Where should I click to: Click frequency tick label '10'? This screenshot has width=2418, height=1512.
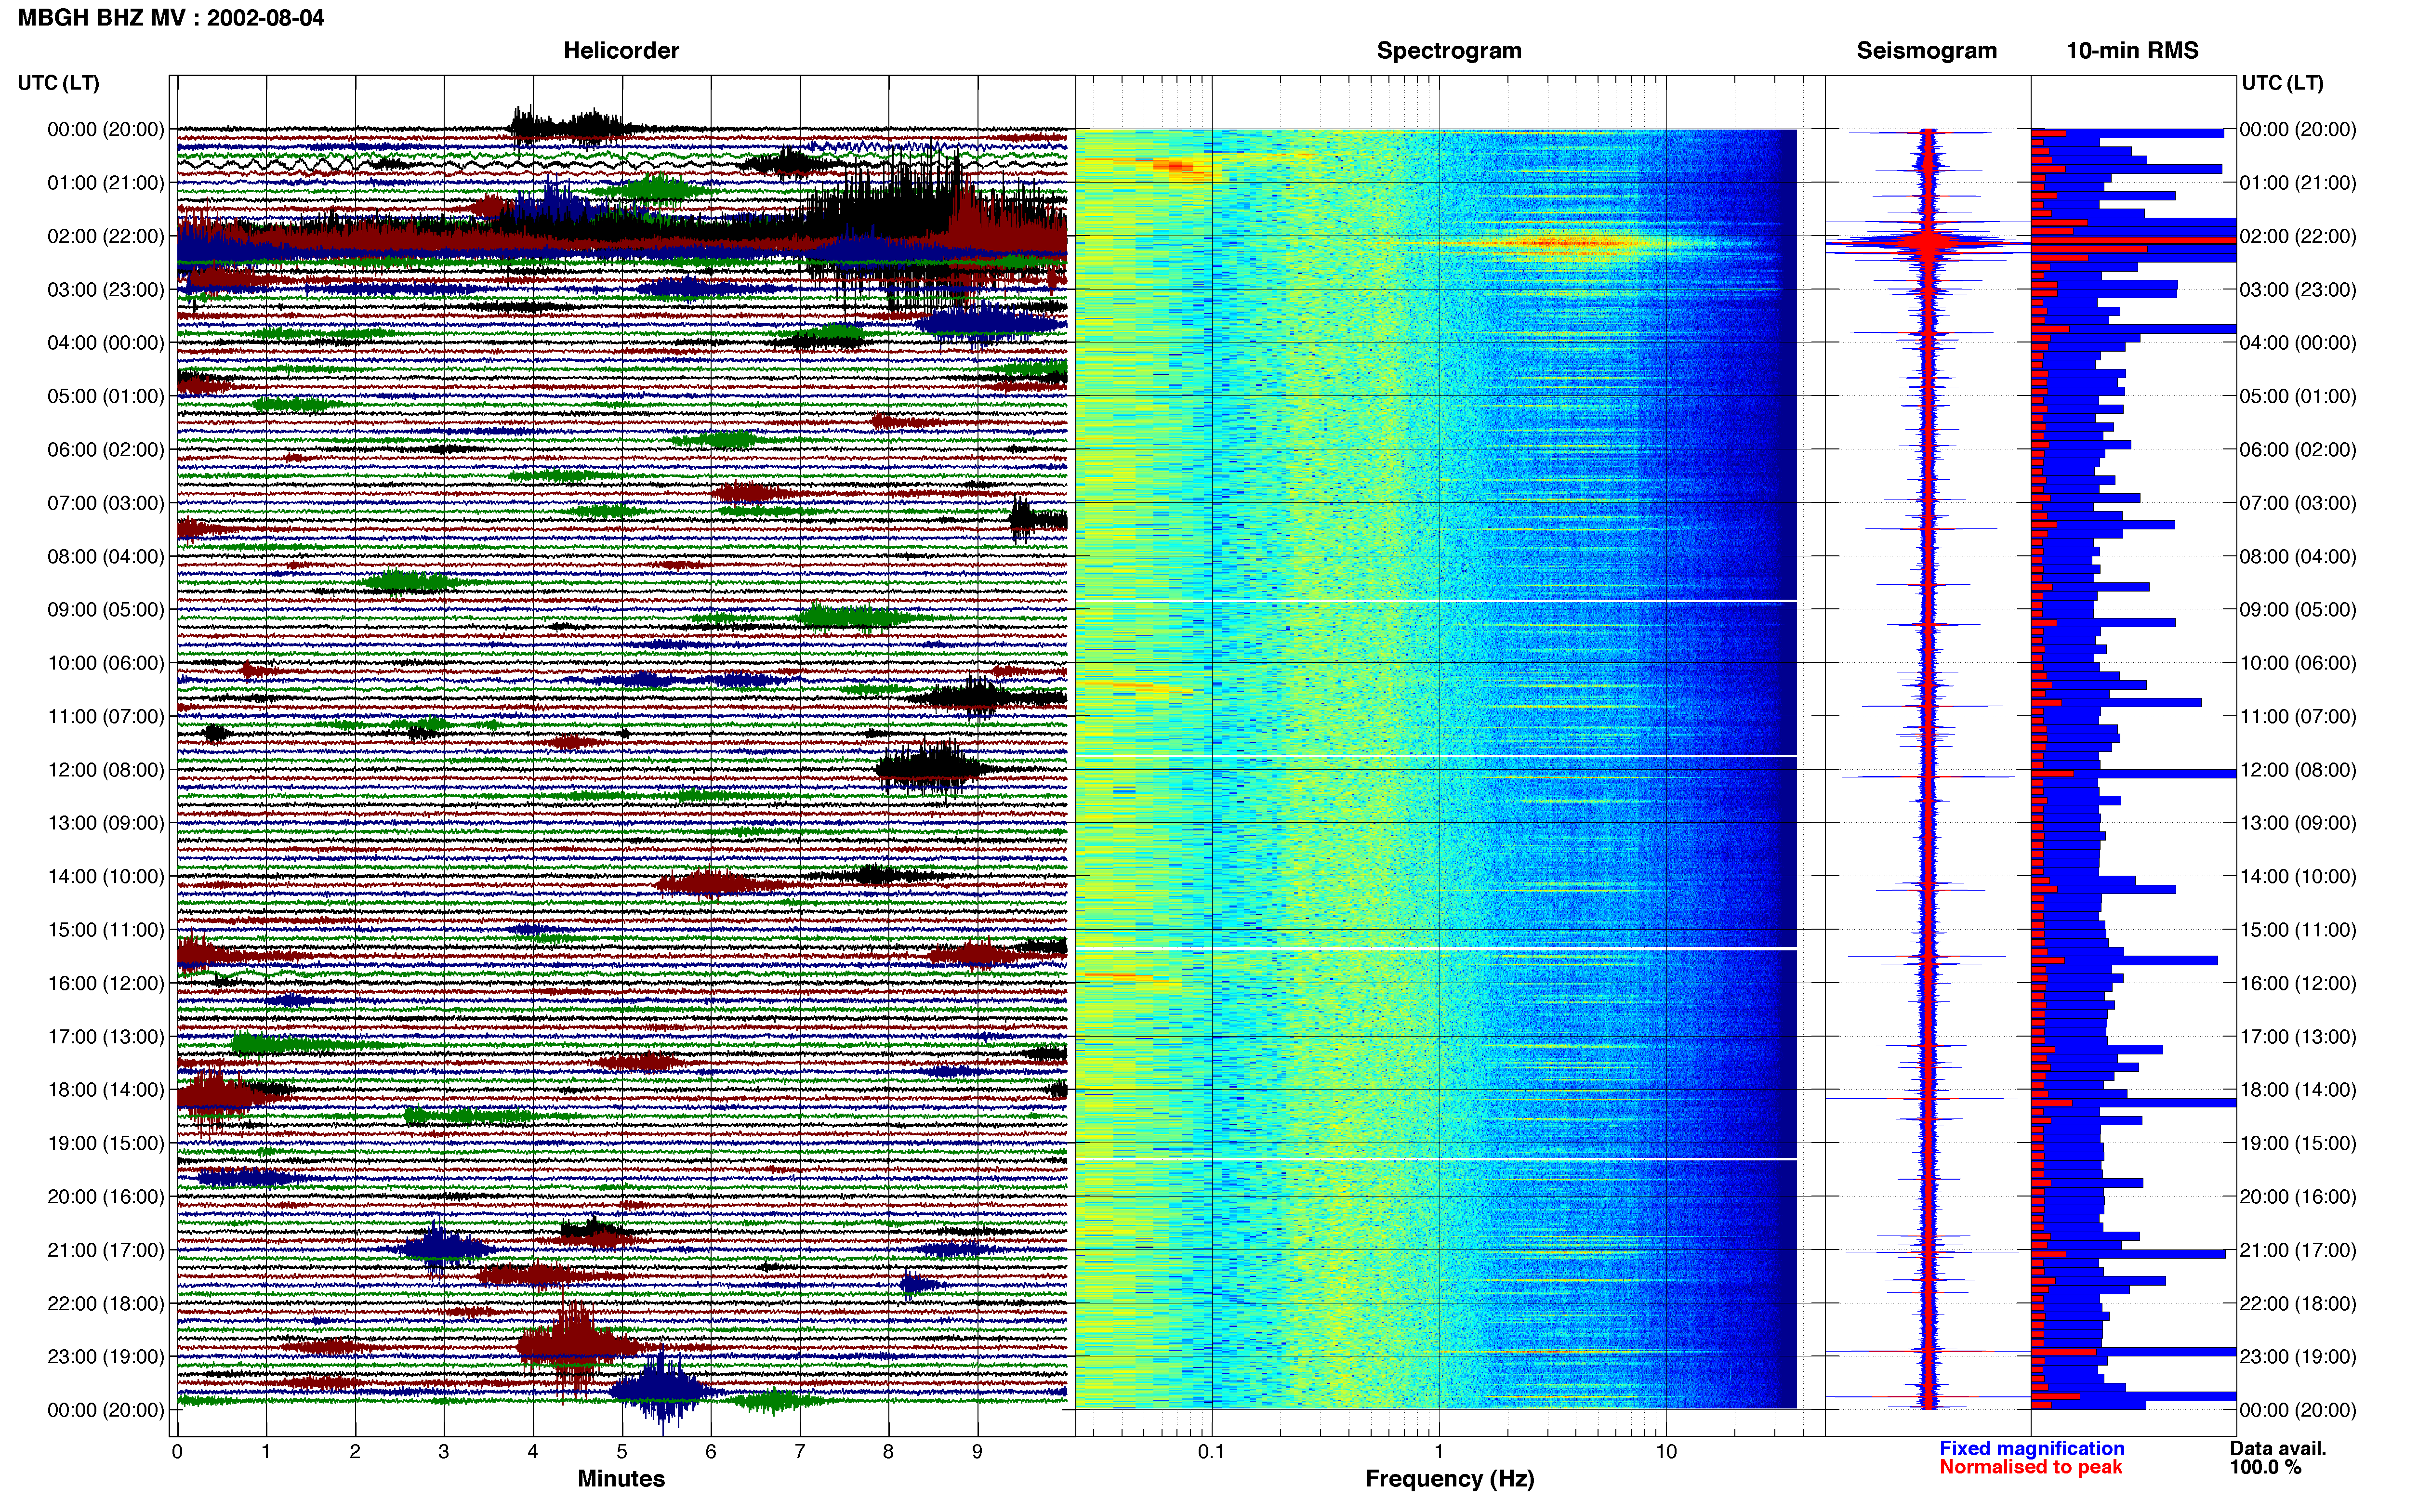click(x=1666, y=1452)
